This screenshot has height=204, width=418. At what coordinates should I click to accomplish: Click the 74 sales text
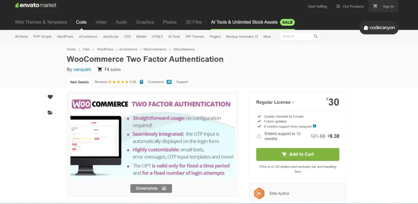tap(112, 69)
